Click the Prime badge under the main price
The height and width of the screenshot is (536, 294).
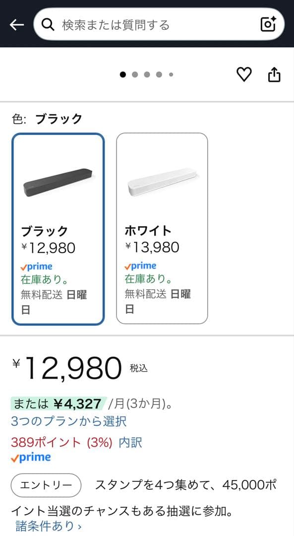(x=33, y=457)
